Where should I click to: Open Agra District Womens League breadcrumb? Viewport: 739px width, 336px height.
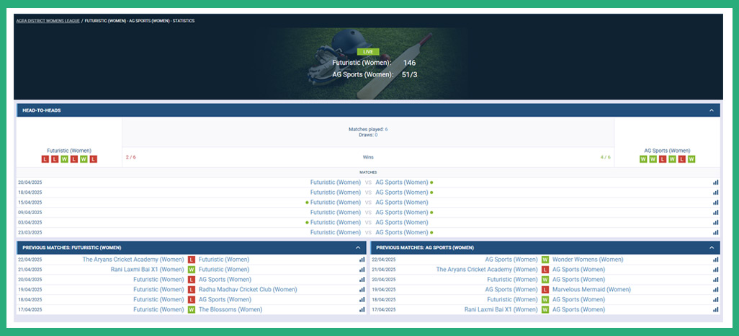point(48,21)
